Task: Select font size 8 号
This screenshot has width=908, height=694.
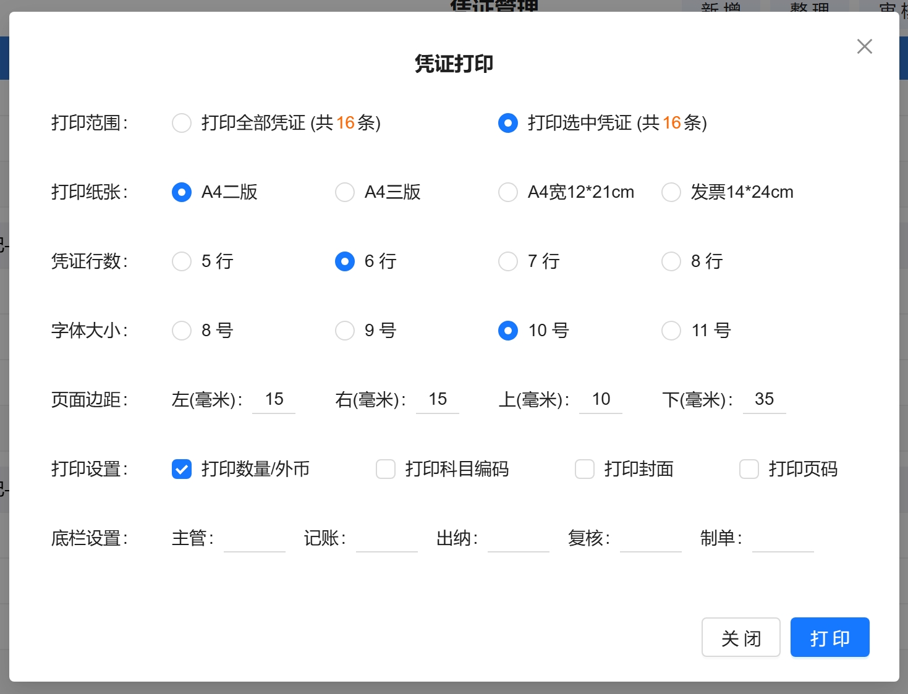Action: (182, 331)
